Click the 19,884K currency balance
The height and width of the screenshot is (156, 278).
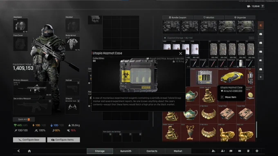tap(253, 7)
